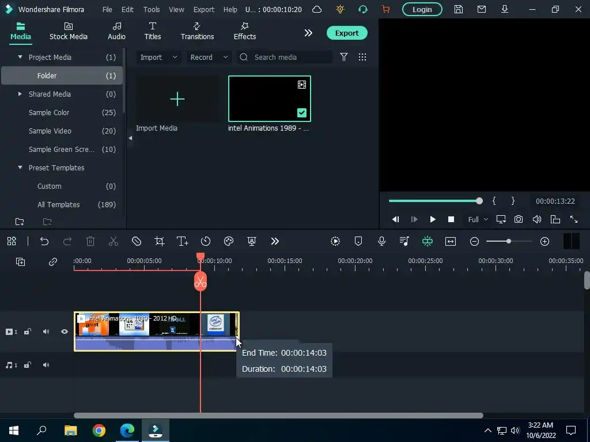The image size is (590, 442).
Task: Add a new track icon above timeline
Action: click(x=20, y=262)
